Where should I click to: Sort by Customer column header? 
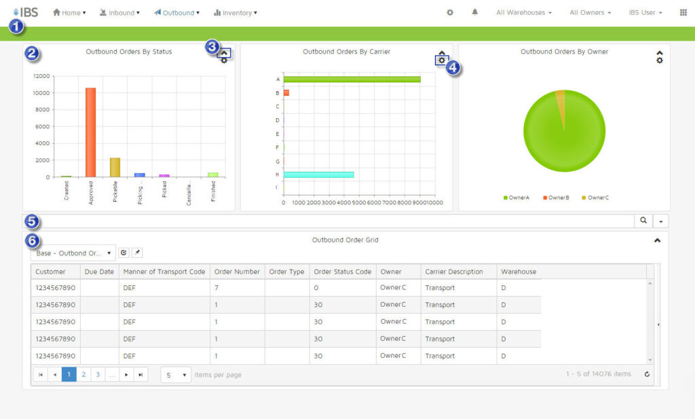[x=56, y=272]
